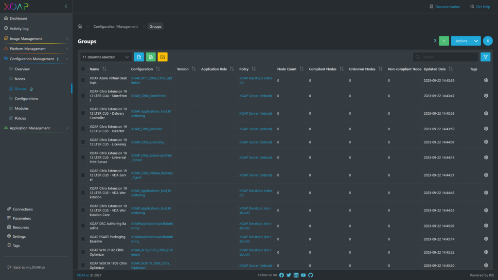Sort table by Node Count column
Viewport: 498px width, 280px height.
pyautogui.click(x=302, y=69)
